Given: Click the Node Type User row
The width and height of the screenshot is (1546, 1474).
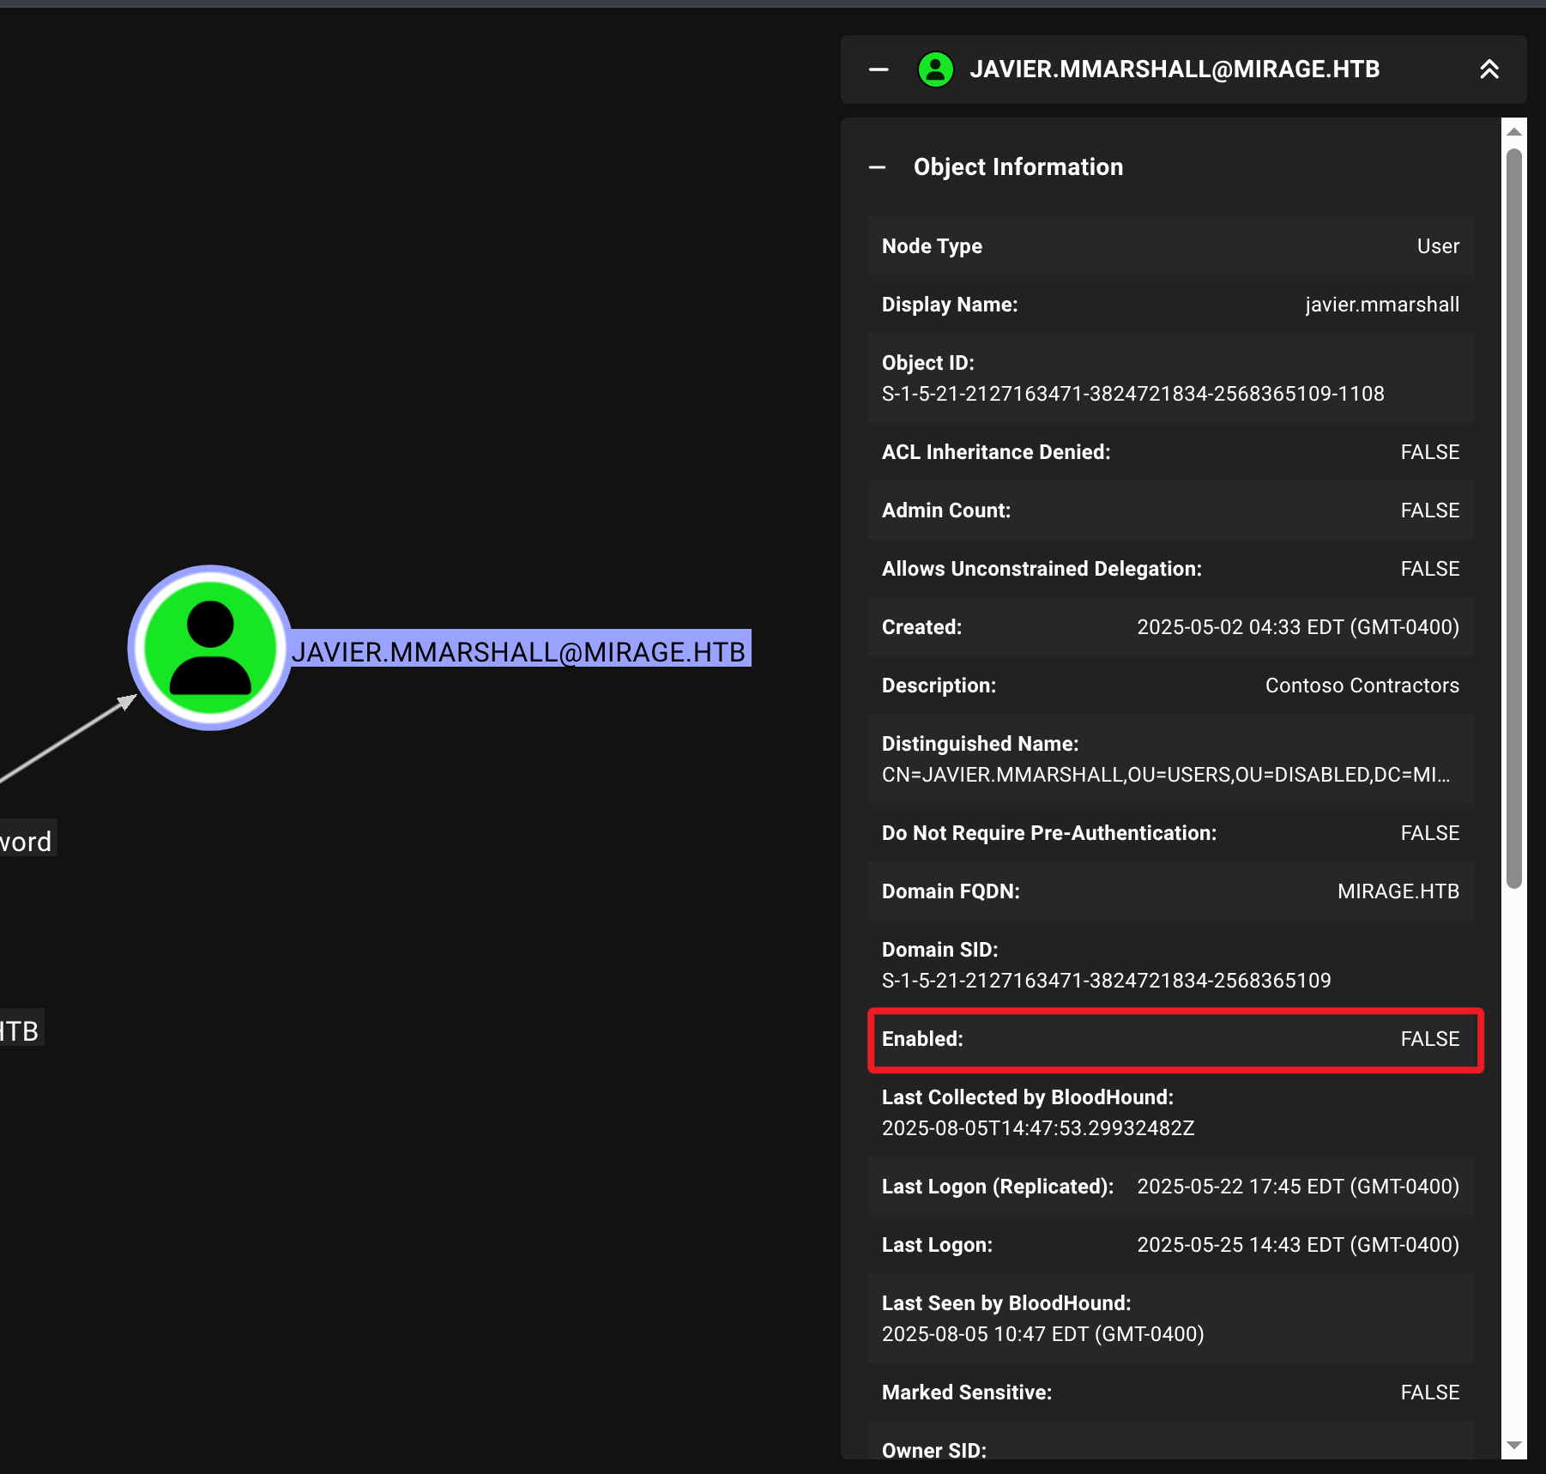Looking at the screenshot, I should tap(1170, 246).
